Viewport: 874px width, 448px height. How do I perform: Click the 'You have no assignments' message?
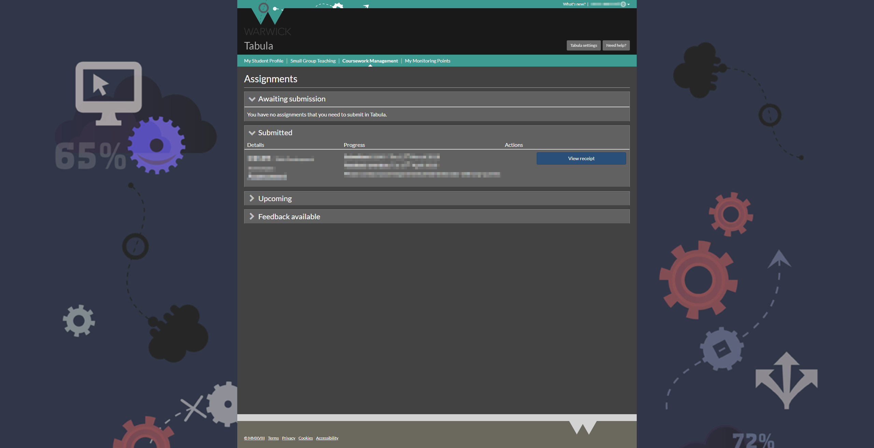coord(317,114)
